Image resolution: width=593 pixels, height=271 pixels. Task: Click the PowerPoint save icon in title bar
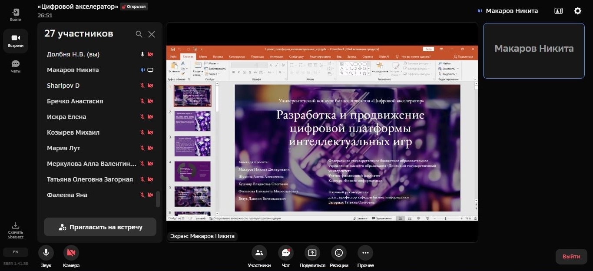click(173, 49)
